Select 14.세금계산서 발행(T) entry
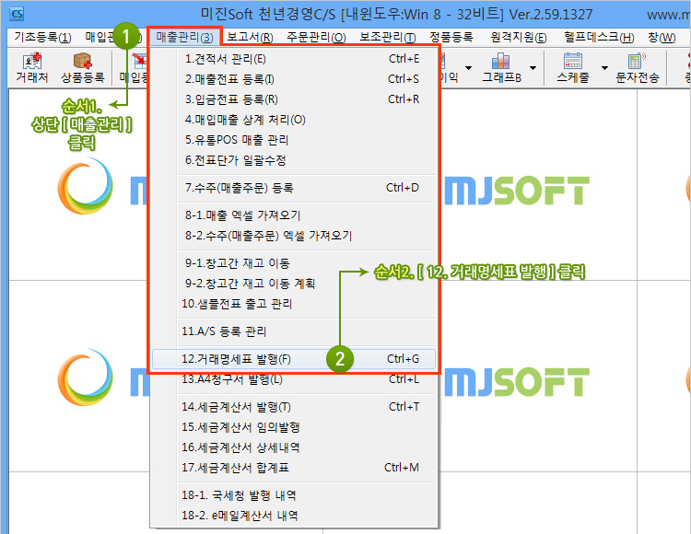691x534 pixels. (295, 407)
